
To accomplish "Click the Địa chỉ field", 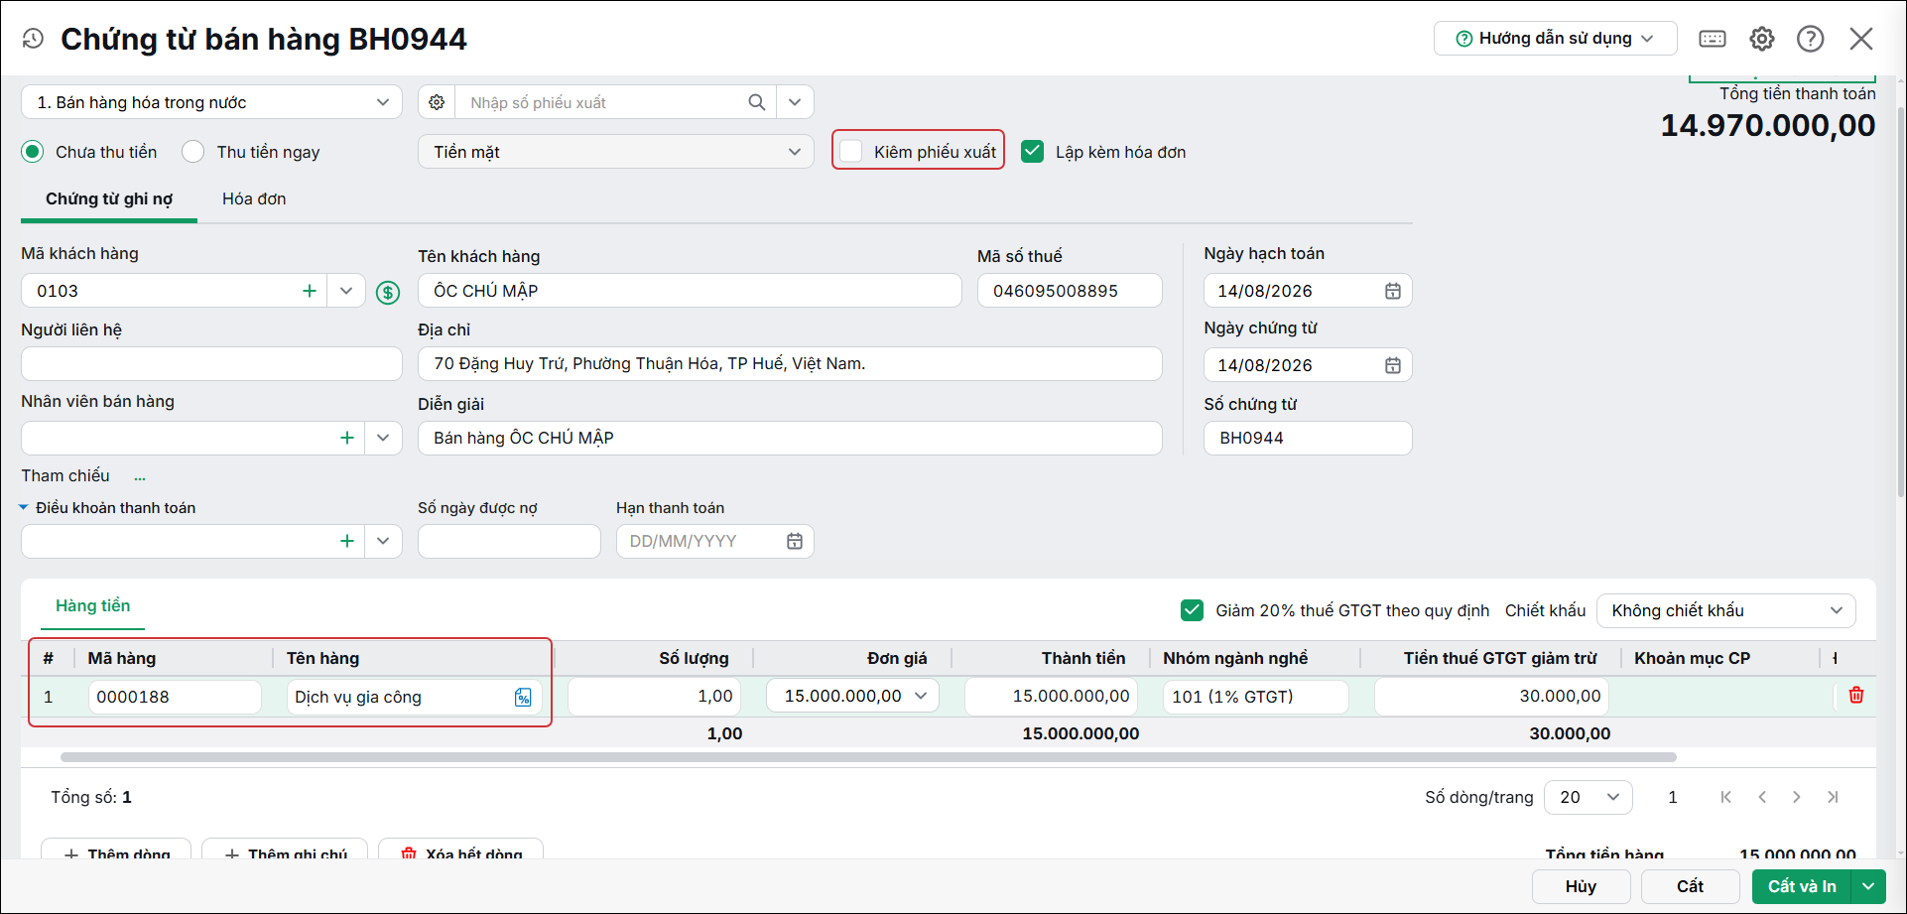I will tap(790, 363).
